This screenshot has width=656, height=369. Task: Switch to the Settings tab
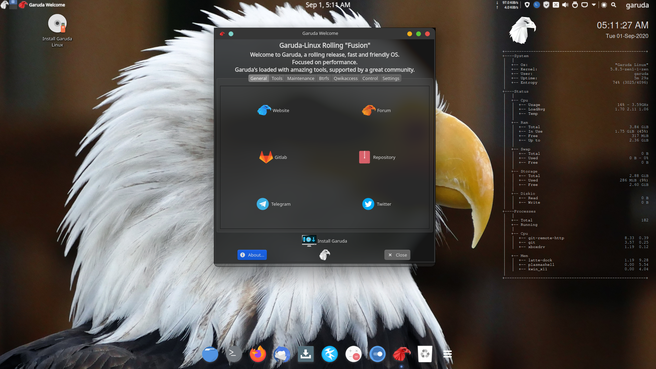[391, 78]
